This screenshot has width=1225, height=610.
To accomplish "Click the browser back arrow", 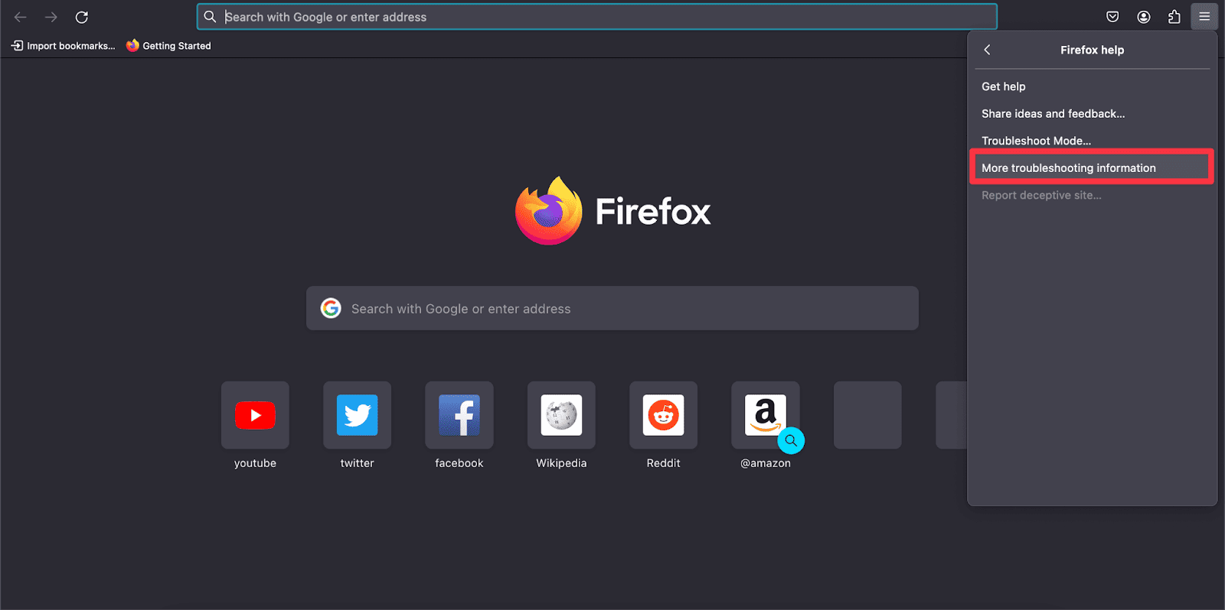I will (x=21, y=17).
